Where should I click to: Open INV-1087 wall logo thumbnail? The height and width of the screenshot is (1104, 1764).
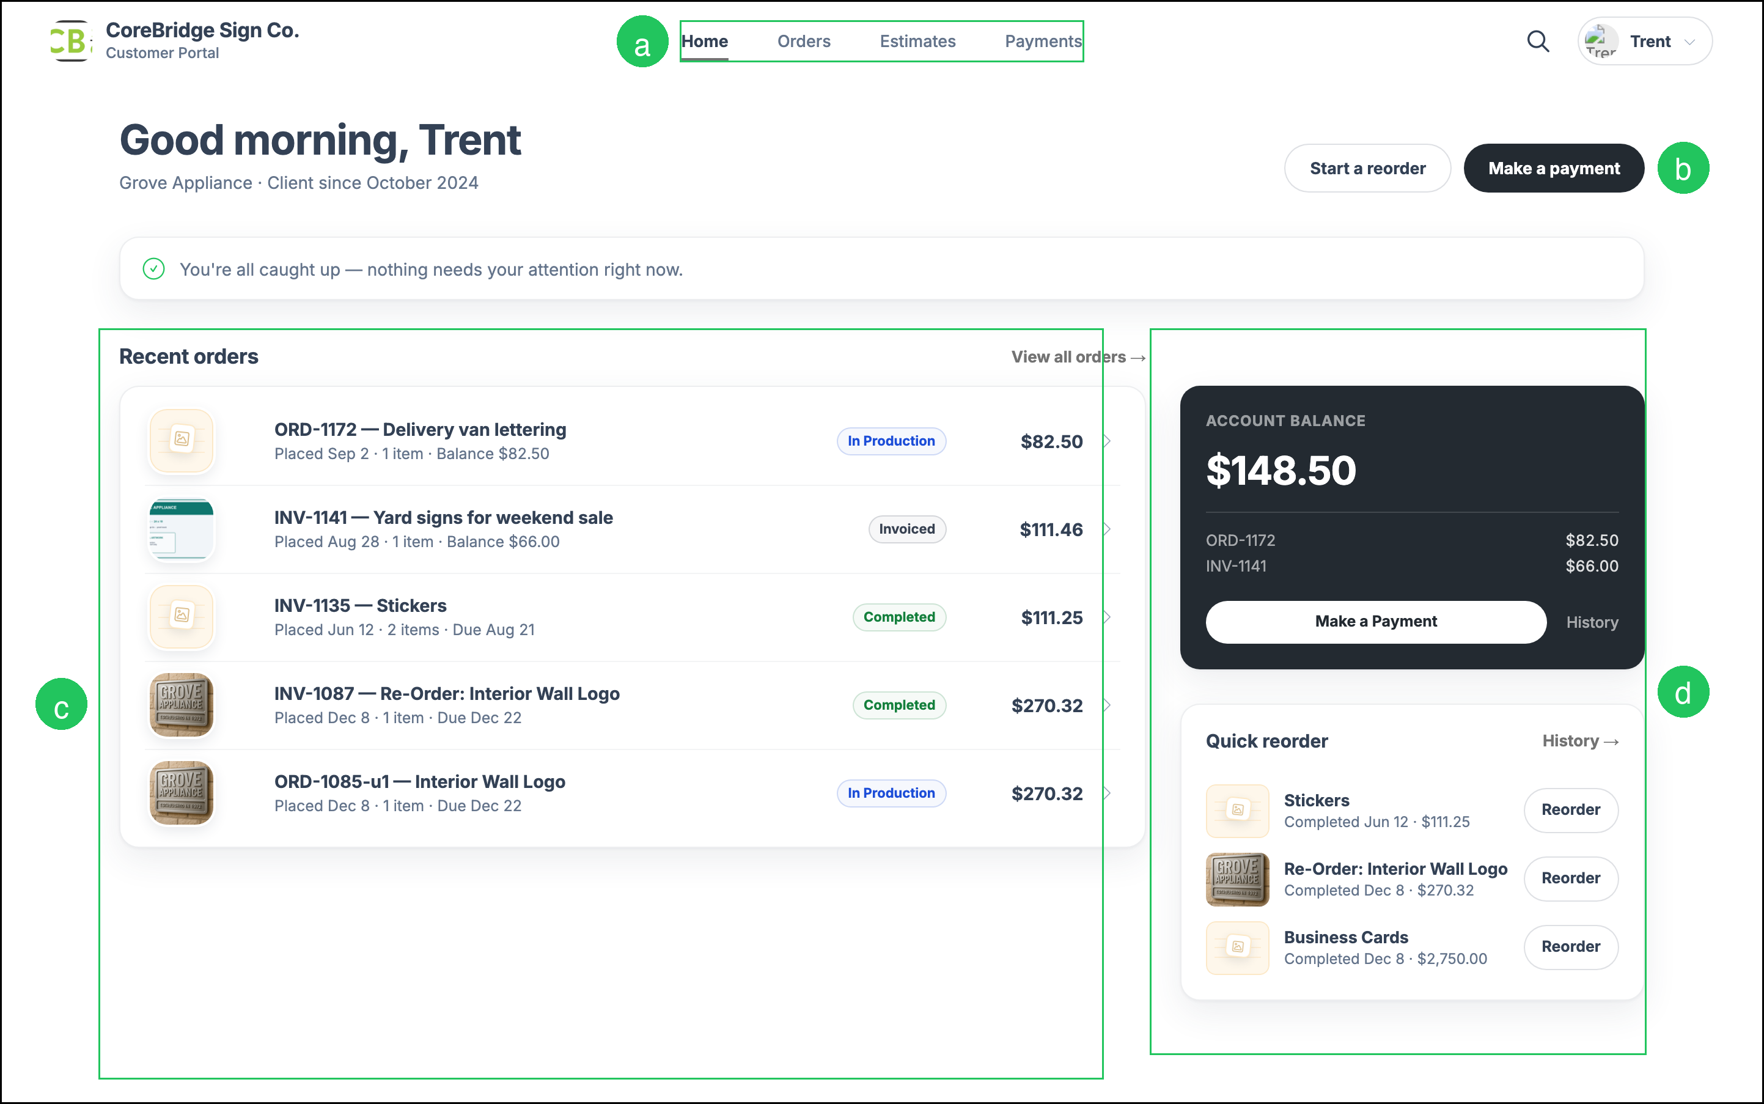click(182, 705)
